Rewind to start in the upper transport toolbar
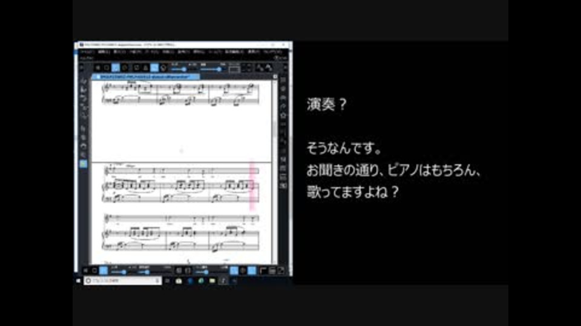 (98, 68)
